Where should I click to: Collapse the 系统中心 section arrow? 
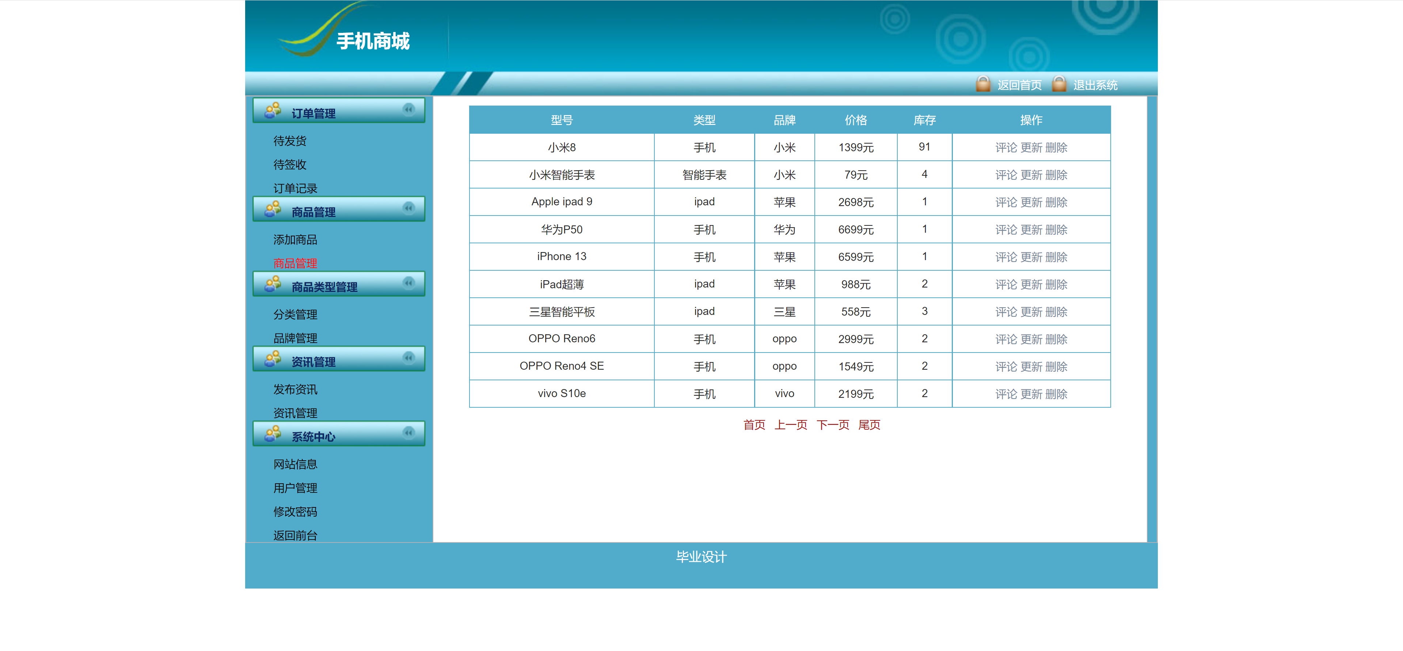coord(408,433)
